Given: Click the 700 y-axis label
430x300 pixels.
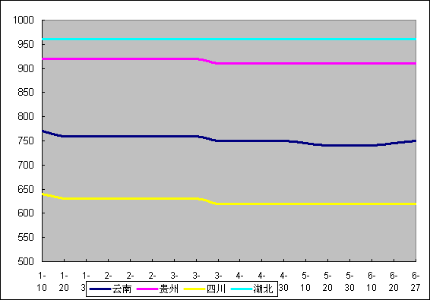Looking at the screenshot, I should [x=26, y=165].
